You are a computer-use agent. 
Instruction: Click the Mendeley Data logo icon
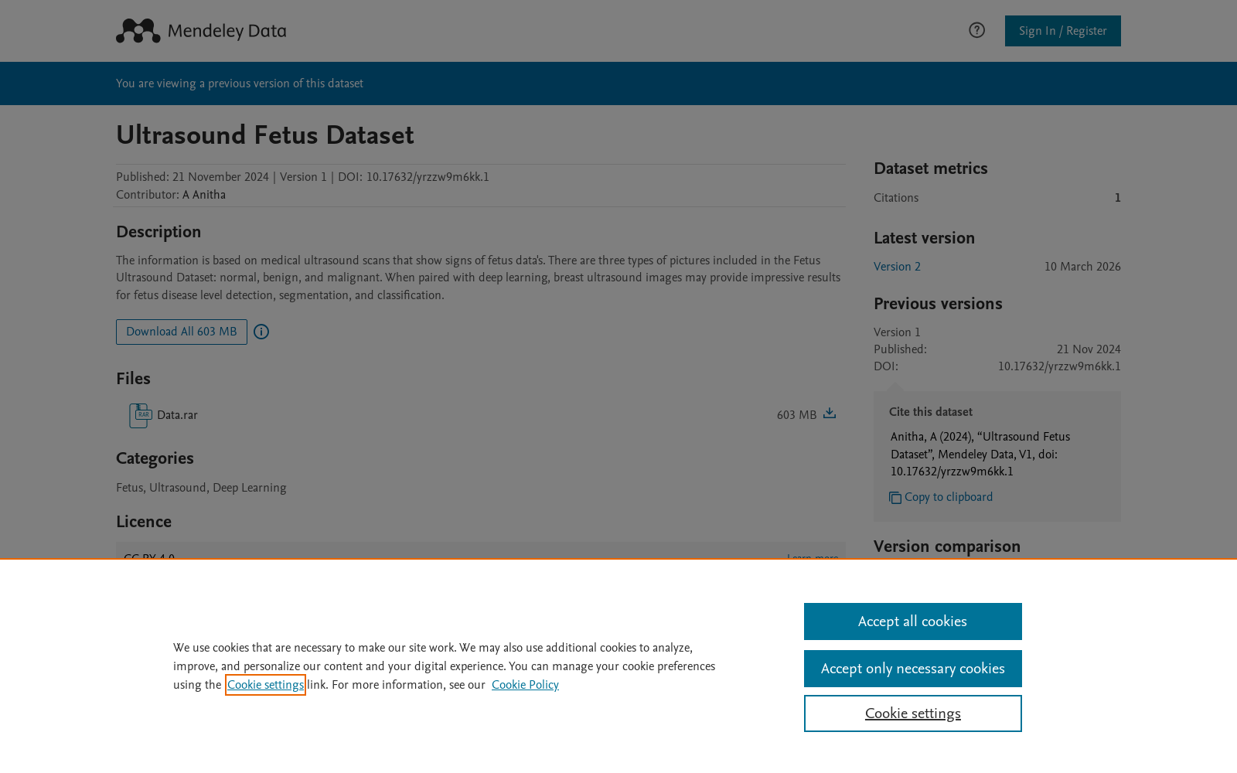point(138,31)
